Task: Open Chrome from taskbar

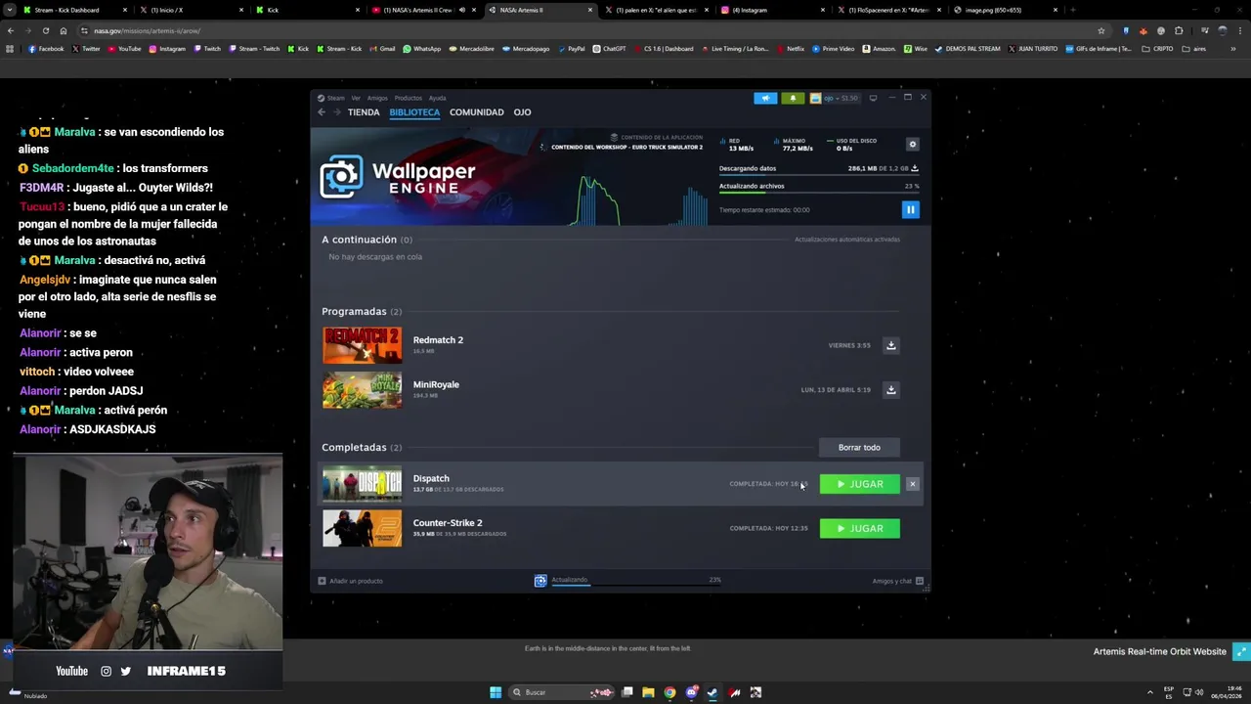Action: (x=669, y=692)
